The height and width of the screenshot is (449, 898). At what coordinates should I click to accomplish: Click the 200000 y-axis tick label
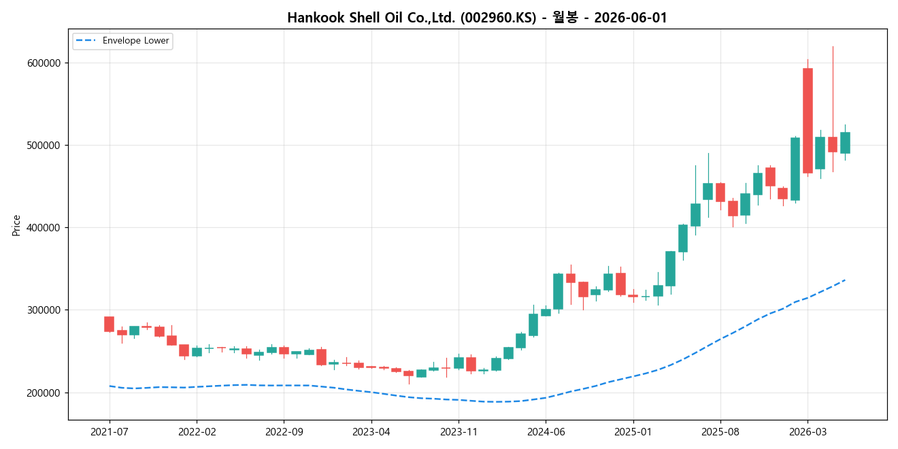44,393
